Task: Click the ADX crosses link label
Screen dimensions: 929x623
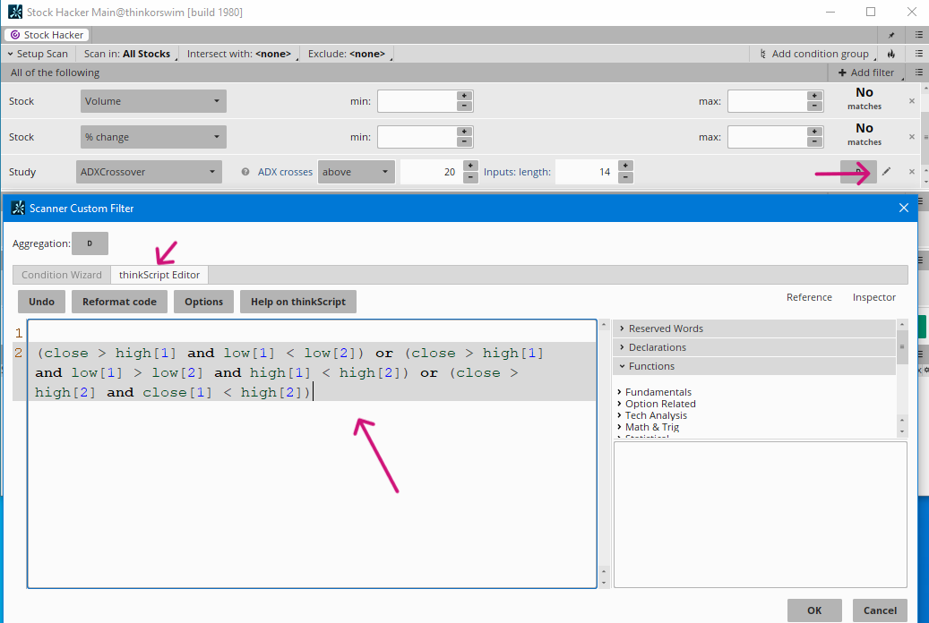Action: 285,172
